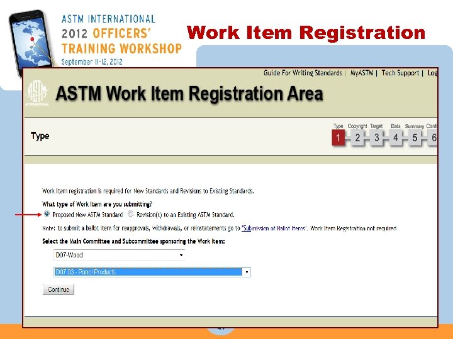
Task: Go to step 5 Summary
Action: (x=415, y=137)
